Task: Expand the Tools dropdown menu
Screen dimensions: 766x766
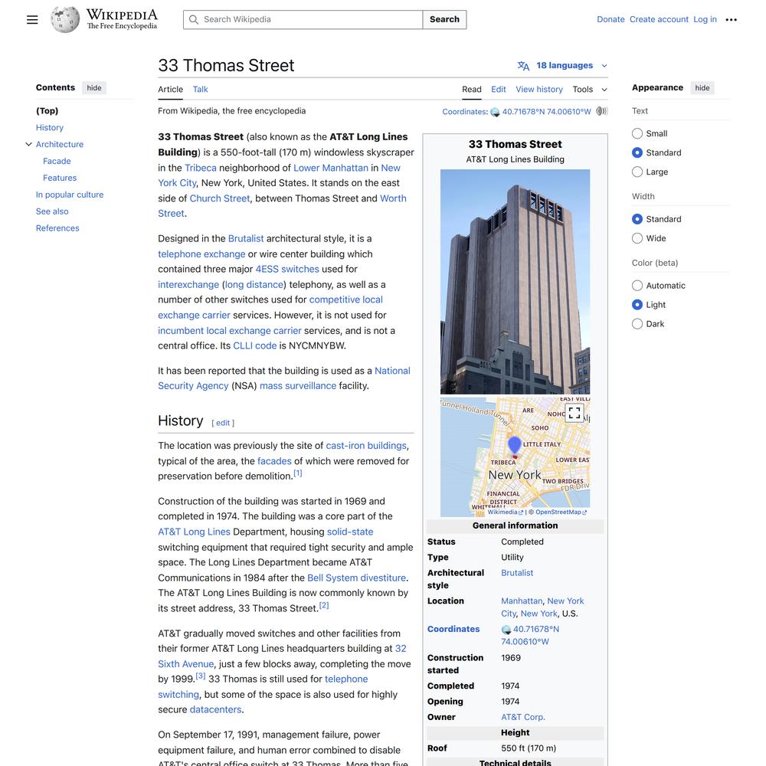Action: click(590, 90)
